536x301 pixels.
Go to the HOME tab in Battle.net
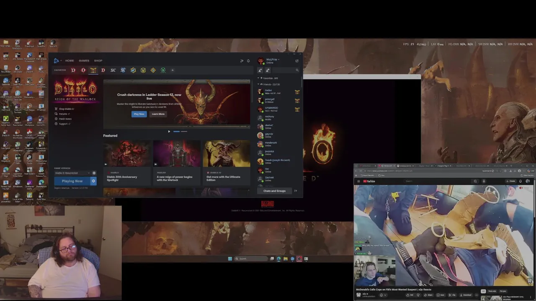[x=70, y=61]
